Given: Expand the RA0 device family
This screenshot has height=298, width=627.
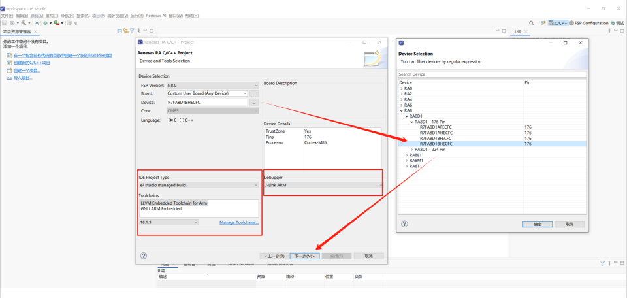Looking at the screenshot, I should point(402,88).
